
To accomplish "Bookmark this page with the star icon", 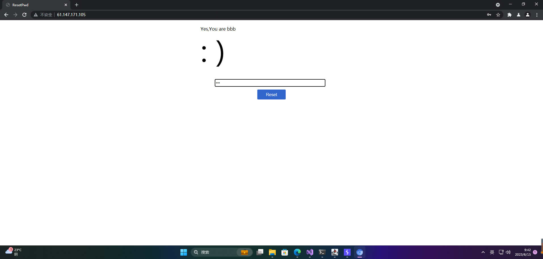I will pyautogui.click(x=498, y=15).
